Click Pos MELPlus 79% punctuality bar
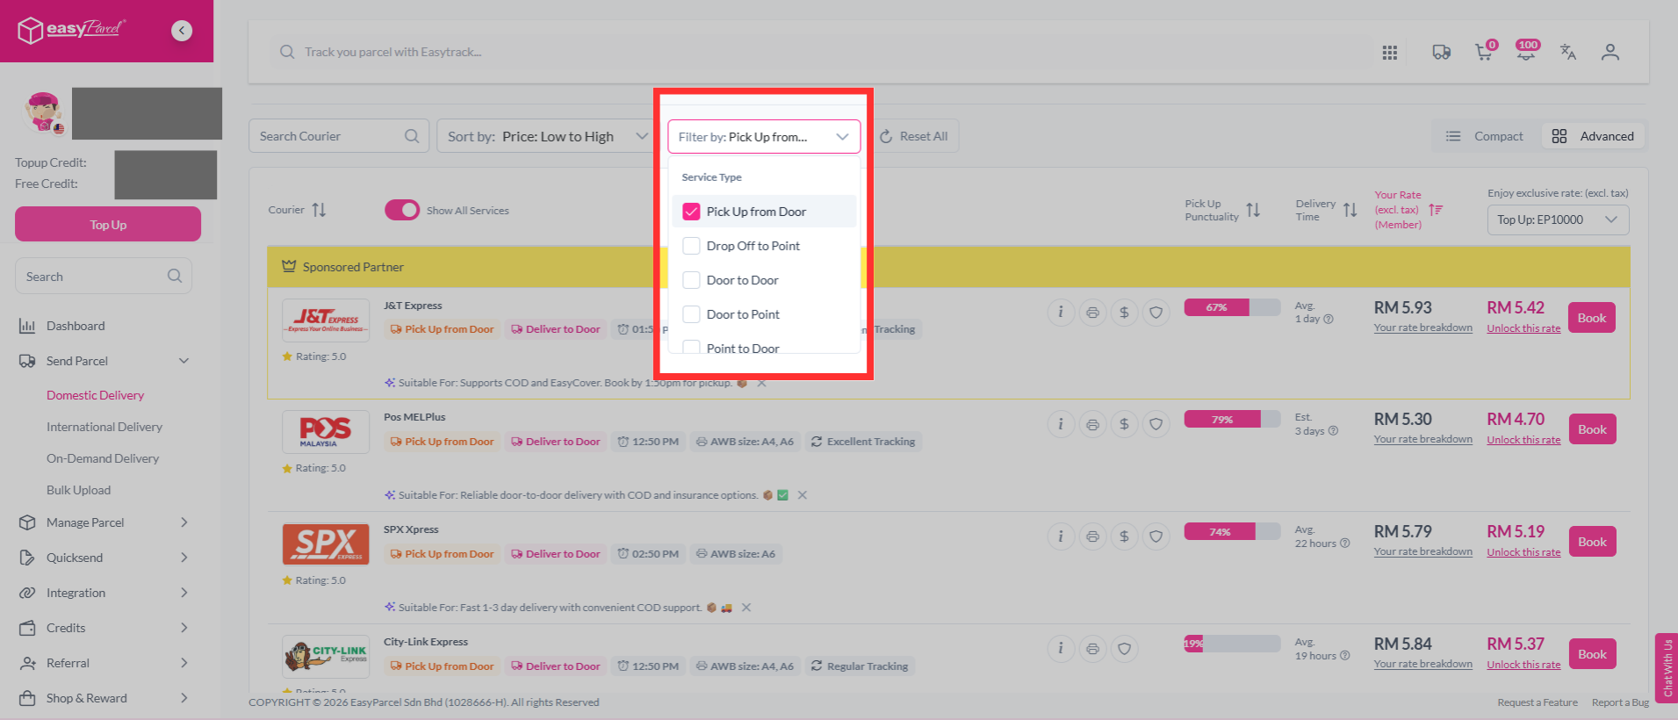This screenshot has height=720, width=1678. coord(1232,420)
